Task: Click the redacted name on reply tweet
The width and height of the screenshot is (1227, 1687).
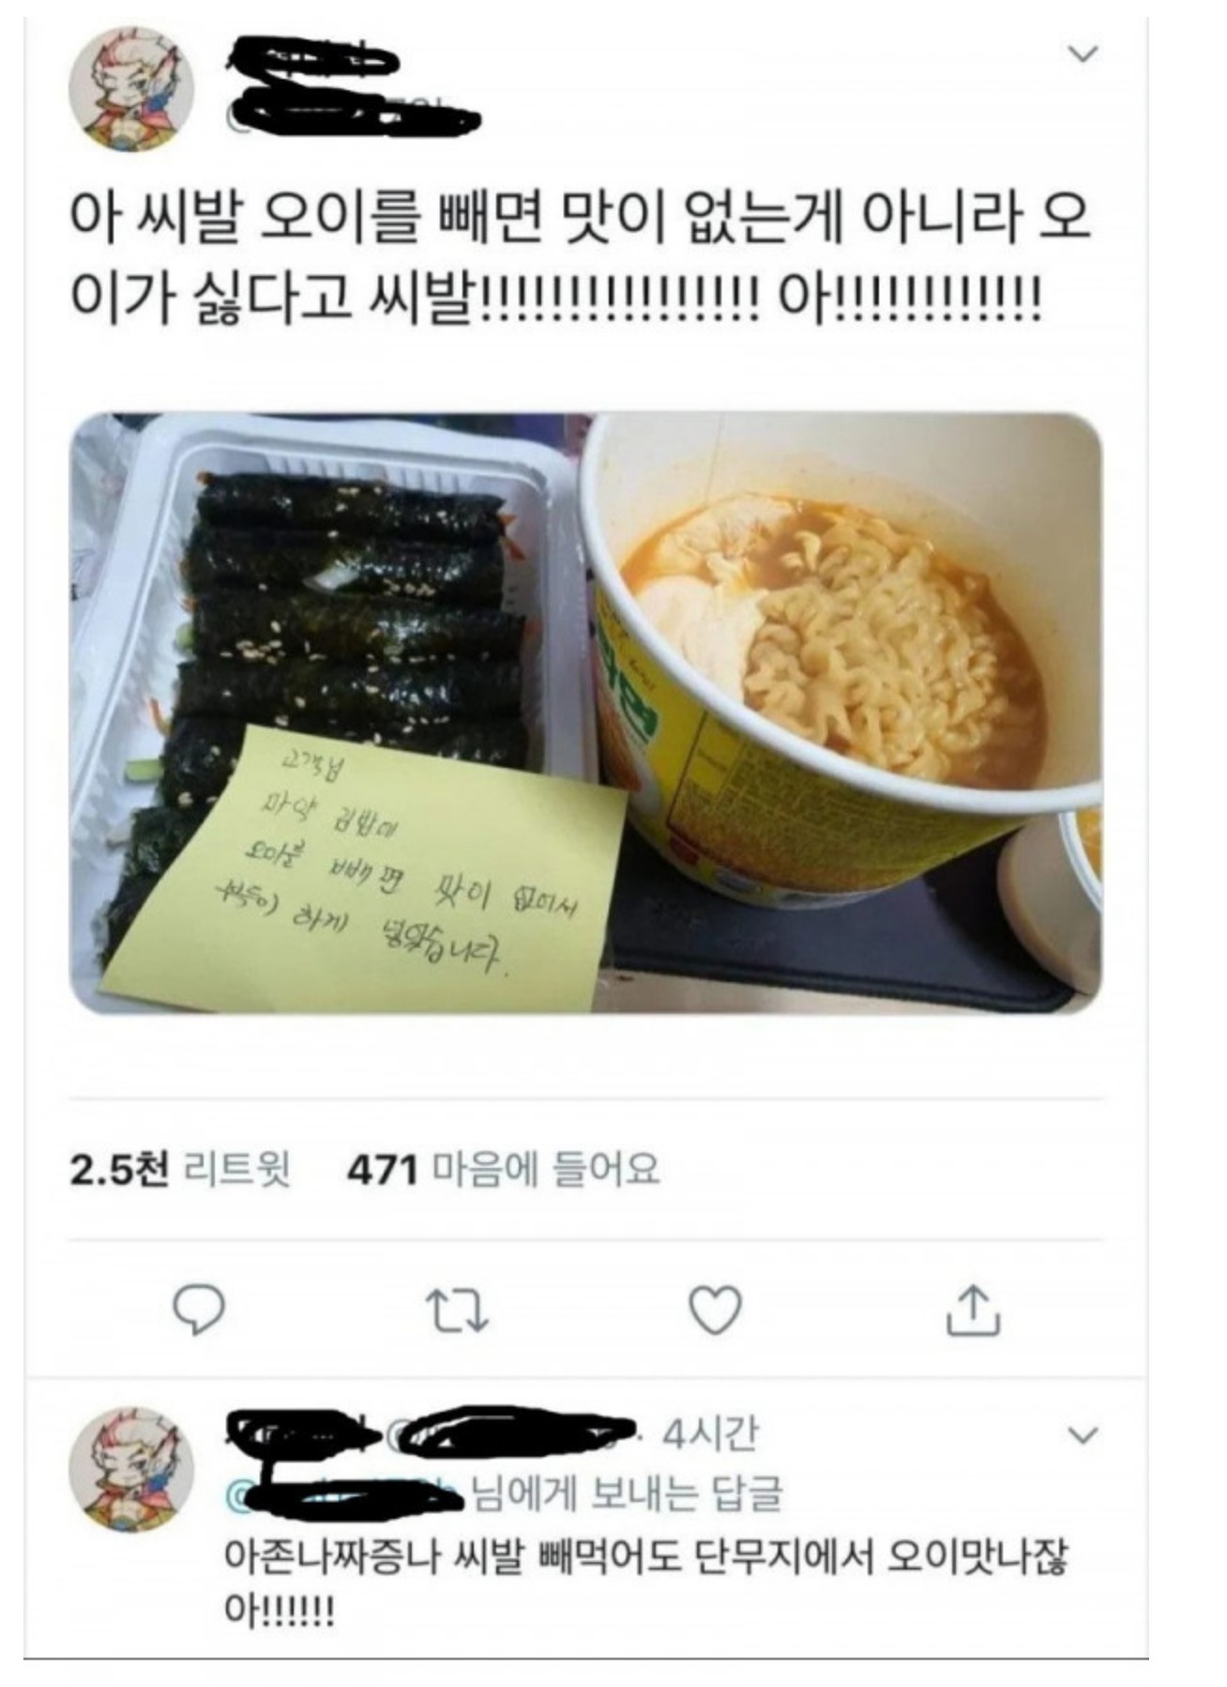Action: tap(302, 1433)
